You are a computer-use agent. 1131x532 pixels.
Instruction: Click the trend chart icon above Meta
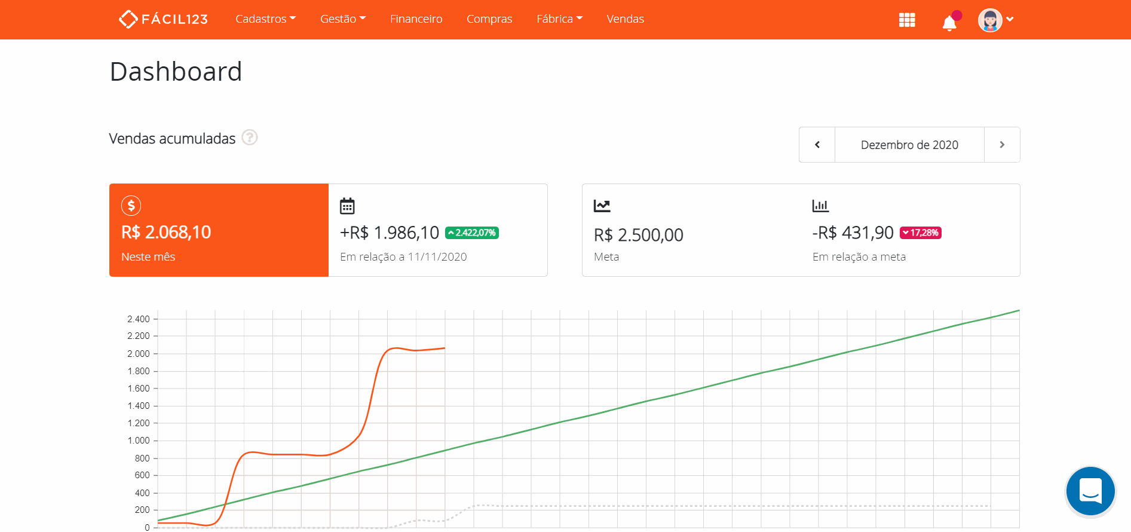[x=602, y=206]
